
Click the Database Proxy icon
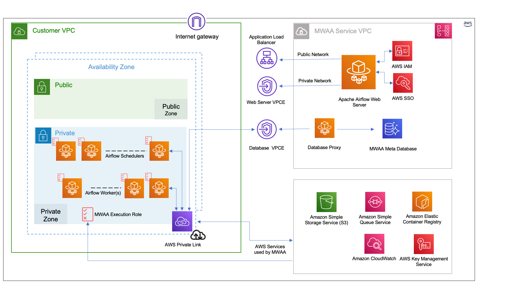coord(325,128)
